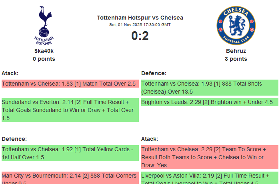Select the red Match Total Over 2.5 bet
This screenshot has height=184, width=280.
69,84
